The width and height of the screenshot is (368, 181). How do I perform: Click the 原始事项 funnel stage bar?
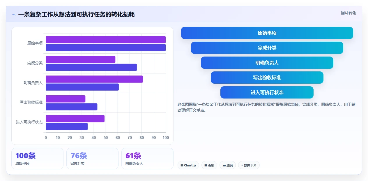[267, 33]
